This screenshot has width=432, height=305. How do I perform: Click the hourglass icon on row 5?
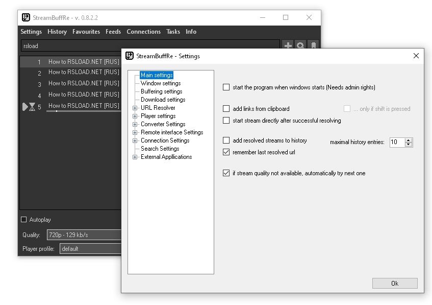(32, 107)
